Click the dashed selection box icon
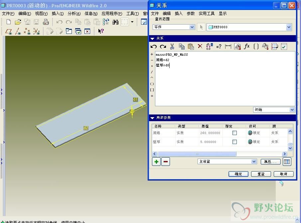This screenshot has height=223, width=301. pos(124,22)
